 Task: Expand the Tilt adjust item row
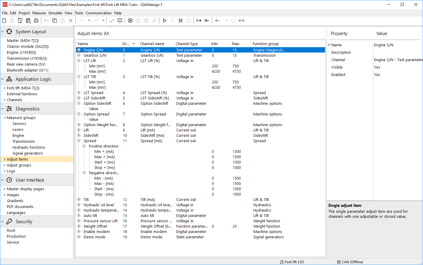pos(79,200)
